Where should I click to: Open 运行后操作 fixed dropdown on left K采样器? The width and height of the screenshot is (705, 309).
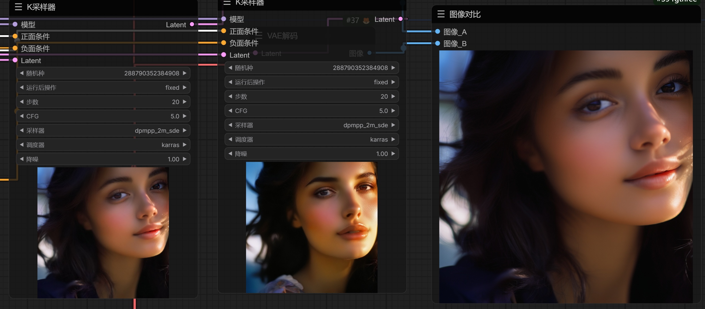[x=103, y=87]
